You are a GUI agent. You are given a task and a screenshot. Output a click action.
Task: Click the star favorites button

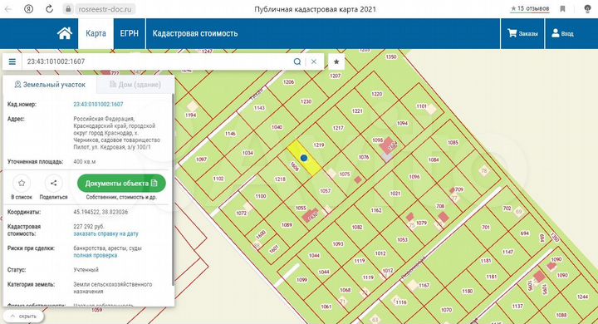coord(336,61)
